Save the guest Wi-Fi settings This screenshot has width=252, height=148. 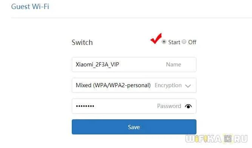[134, 127]
